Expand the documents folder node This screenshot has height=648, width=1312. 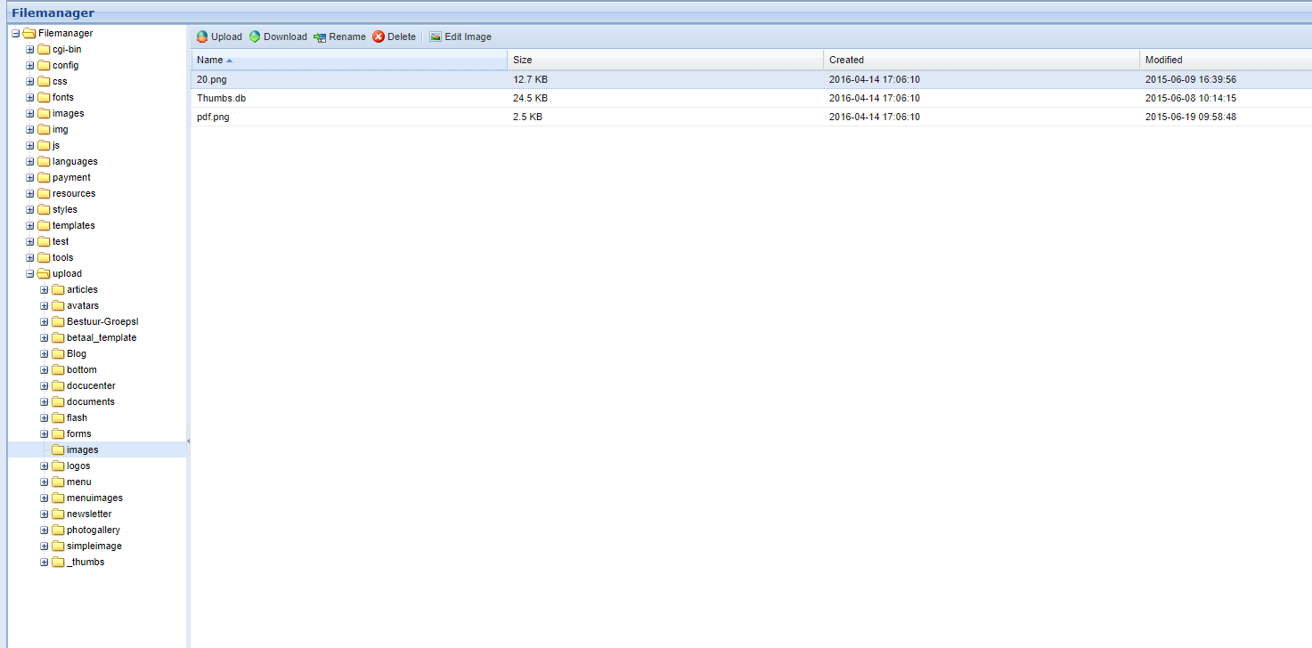coord(44,401)
